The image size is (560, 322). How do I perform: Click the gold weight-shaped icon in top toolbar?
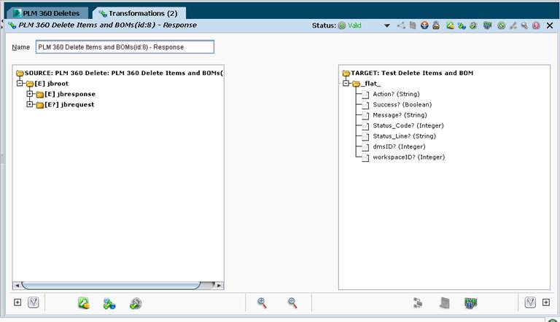pyautogui.click(x=436, y=25)
